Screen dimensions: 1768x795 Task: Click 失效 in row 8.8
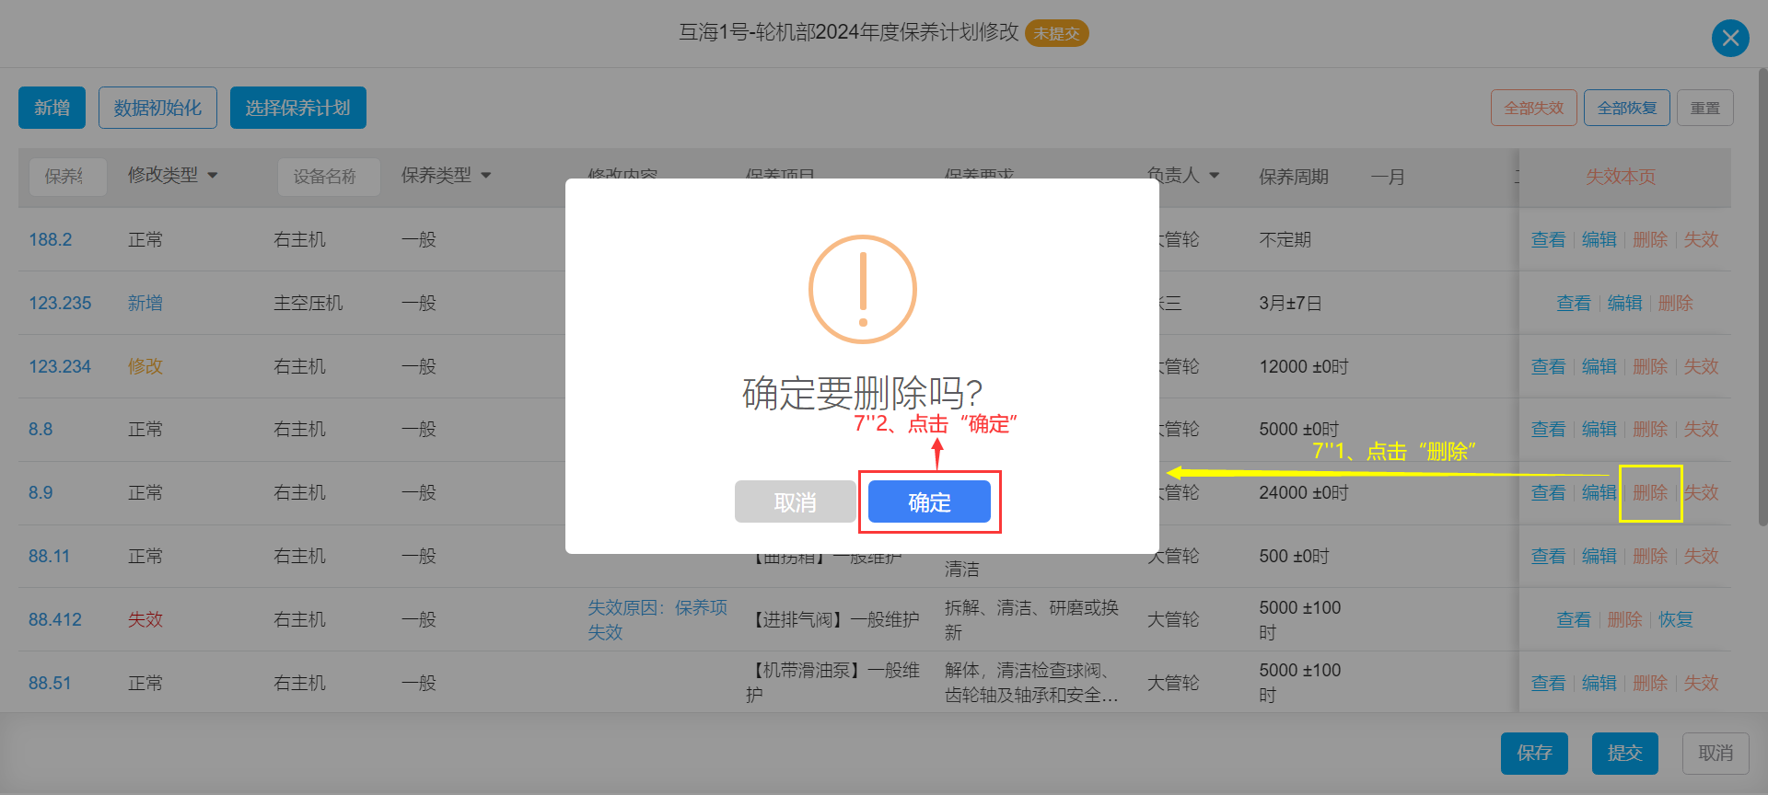[1702, 429]
